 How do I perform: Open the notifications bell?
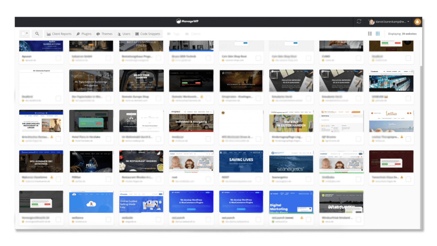click(x=417, y=21)
